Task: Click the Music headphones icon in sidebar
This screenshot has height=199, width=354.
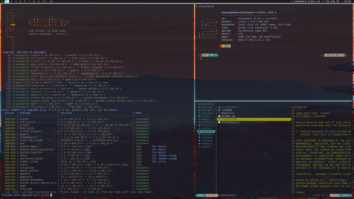Action: point(199,119)
